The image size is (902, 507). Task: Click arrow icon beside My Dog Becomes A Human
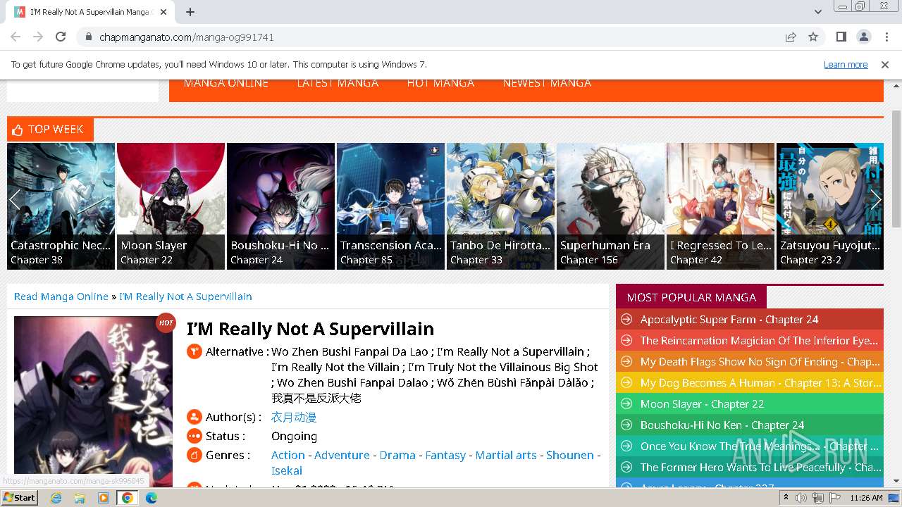point(626,383)
